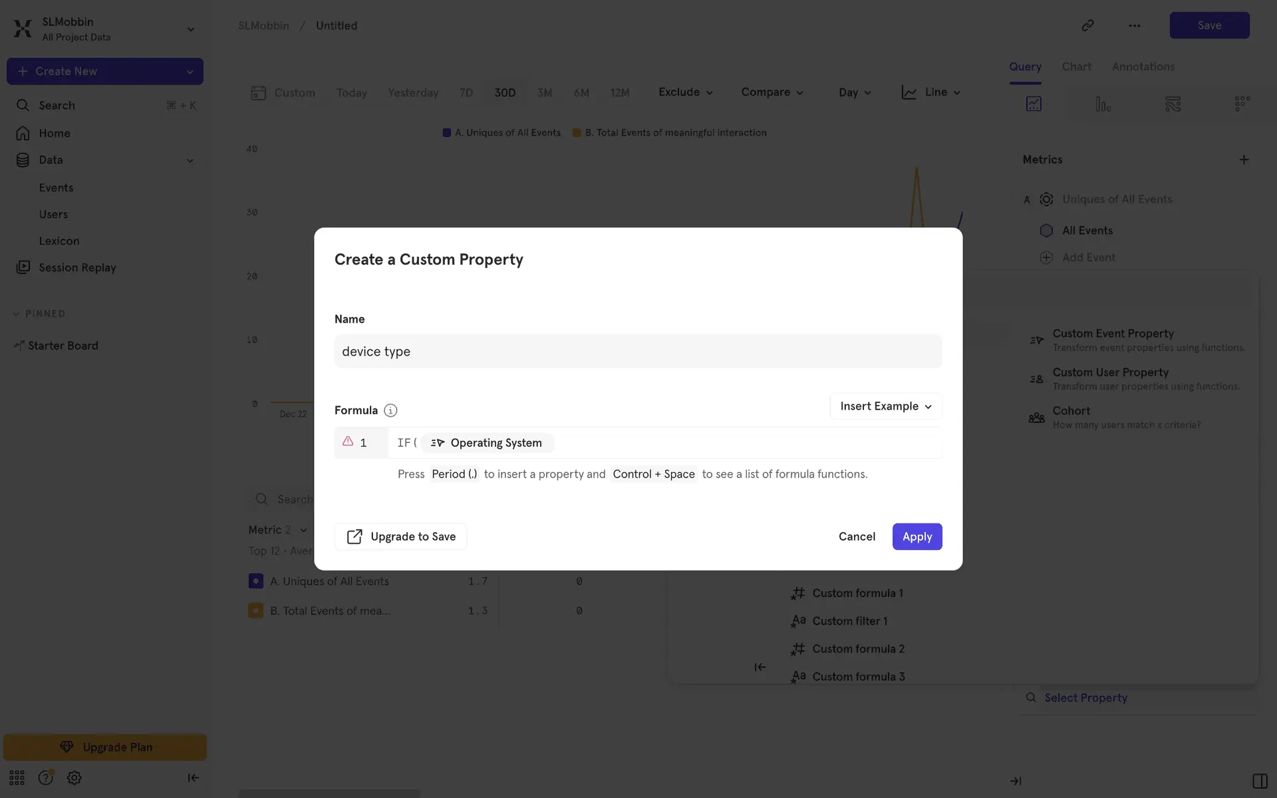Click the Apply button
This screenshot has height=798, width=1277.
pos(917,537)
